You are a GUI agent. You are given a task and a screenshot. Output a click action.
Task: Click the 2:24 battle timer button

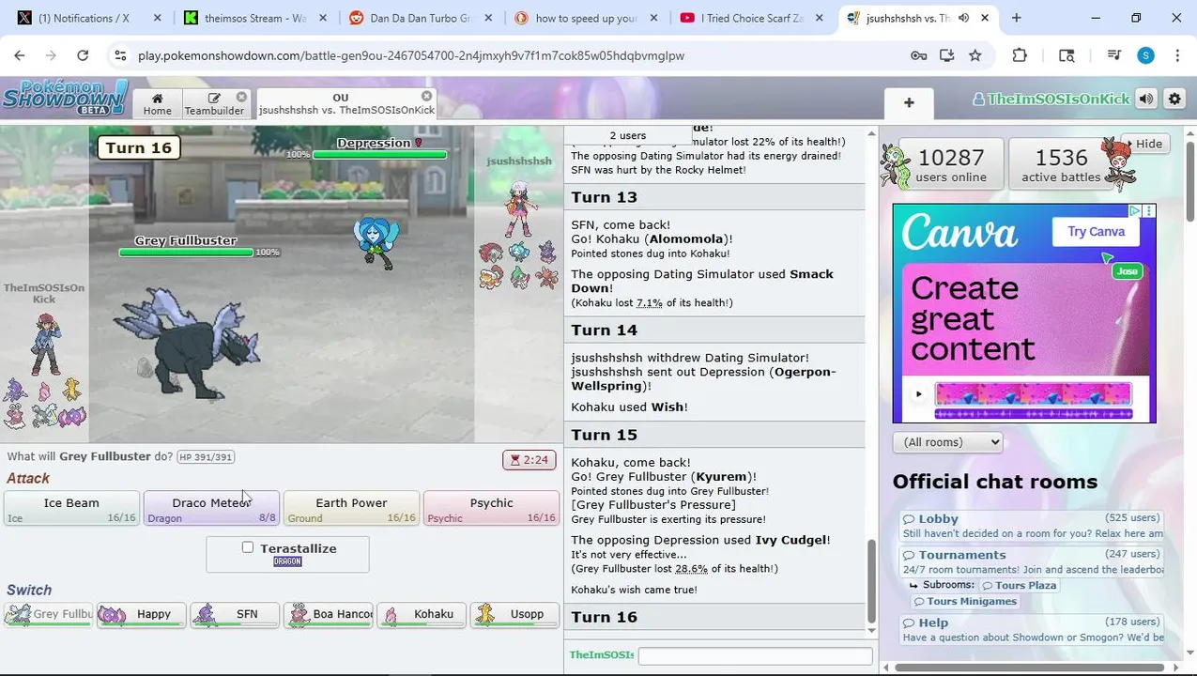(529, 460)
